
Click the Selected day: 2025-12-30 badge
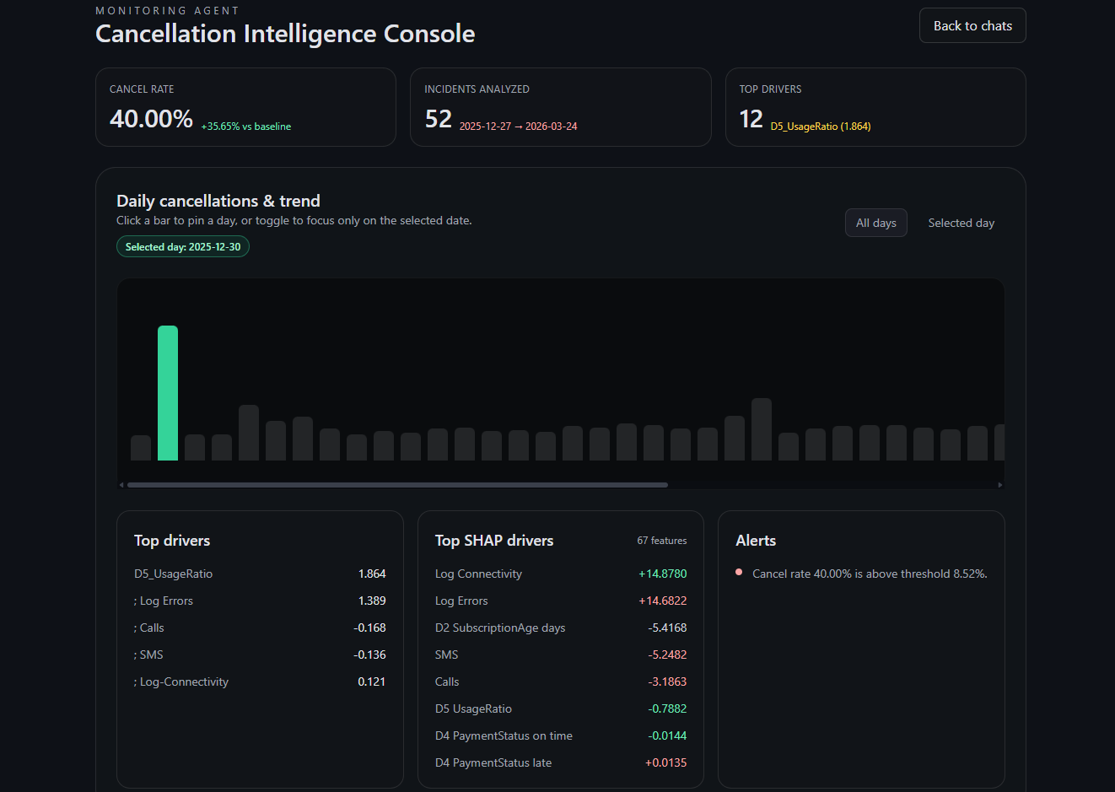[x=183, y=247]
